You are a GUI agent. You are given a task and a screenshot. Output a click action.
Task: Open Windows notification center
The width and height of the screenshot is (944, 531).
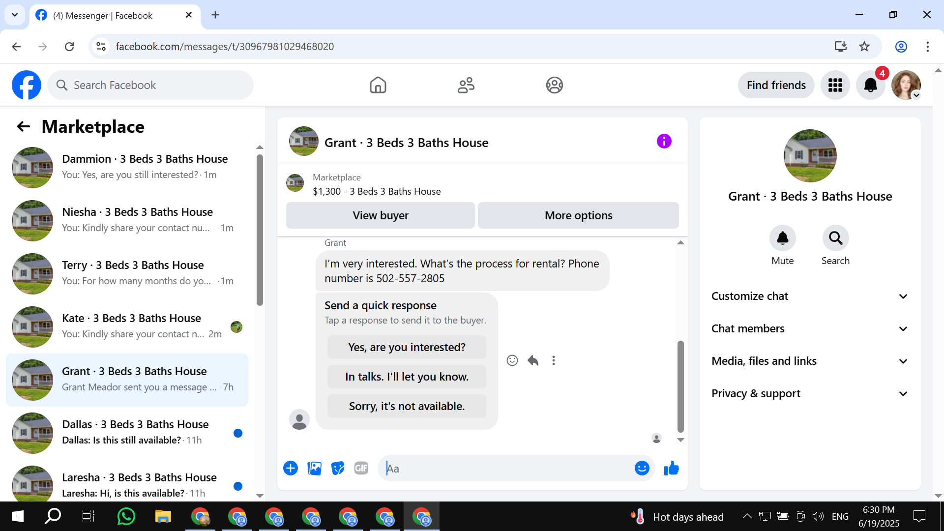click(x=919, y=516)
